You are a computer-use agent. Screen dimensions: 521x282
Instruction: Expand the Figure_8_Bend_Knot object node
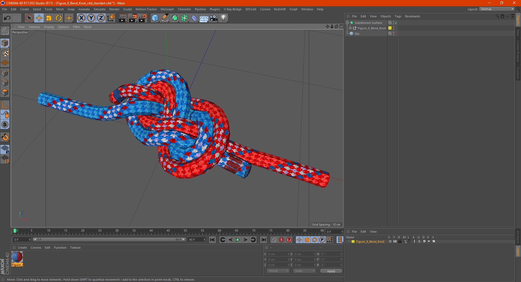click(x=350, y=28)
